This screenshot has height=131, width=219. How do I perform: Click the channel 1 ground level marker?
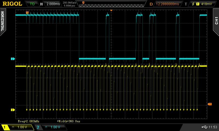pos(13,110)
